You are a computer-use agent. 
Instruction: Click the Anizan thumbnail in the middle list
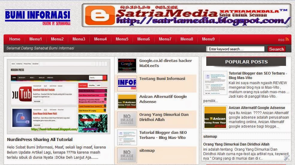pos(127,102)
